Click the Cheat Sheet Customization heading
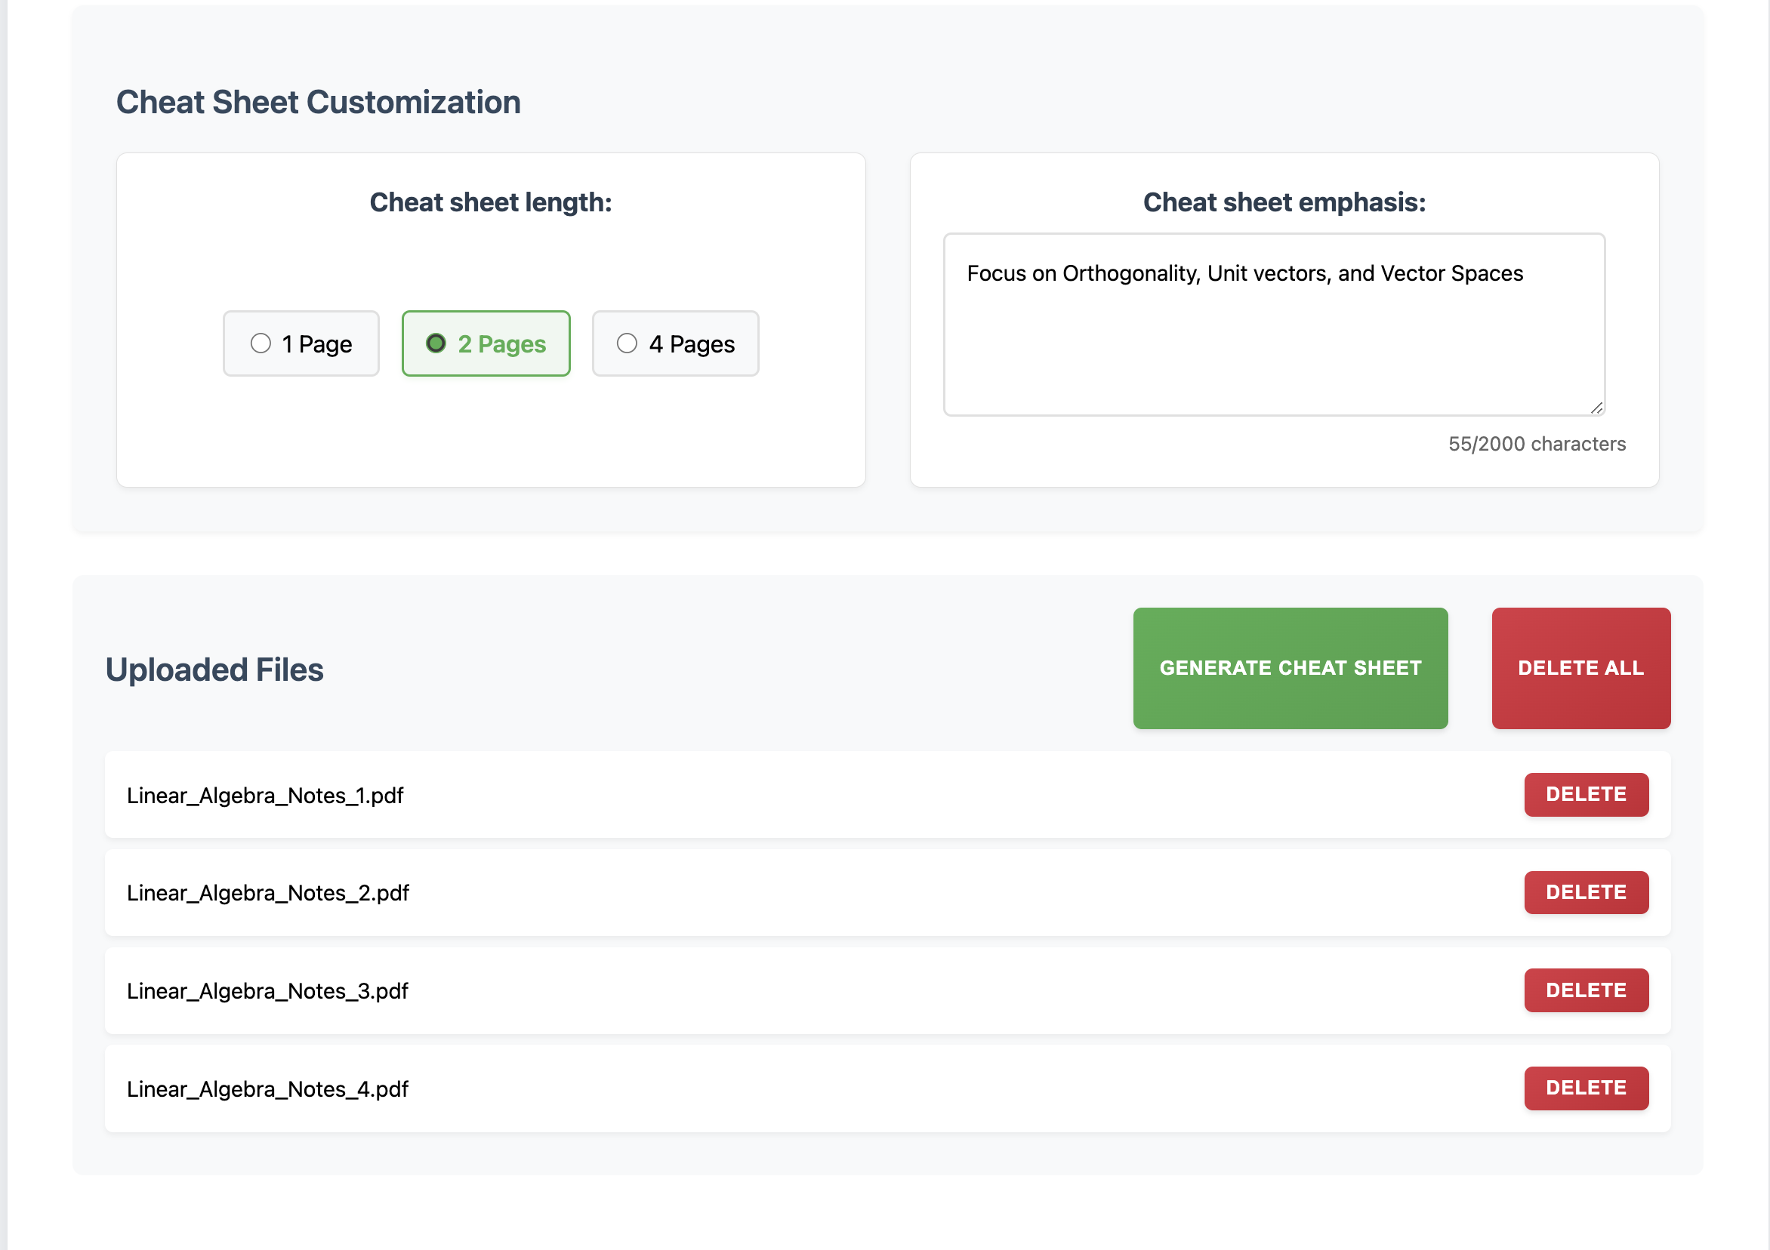The image size is (1770, 1250). tap(319, 101)
